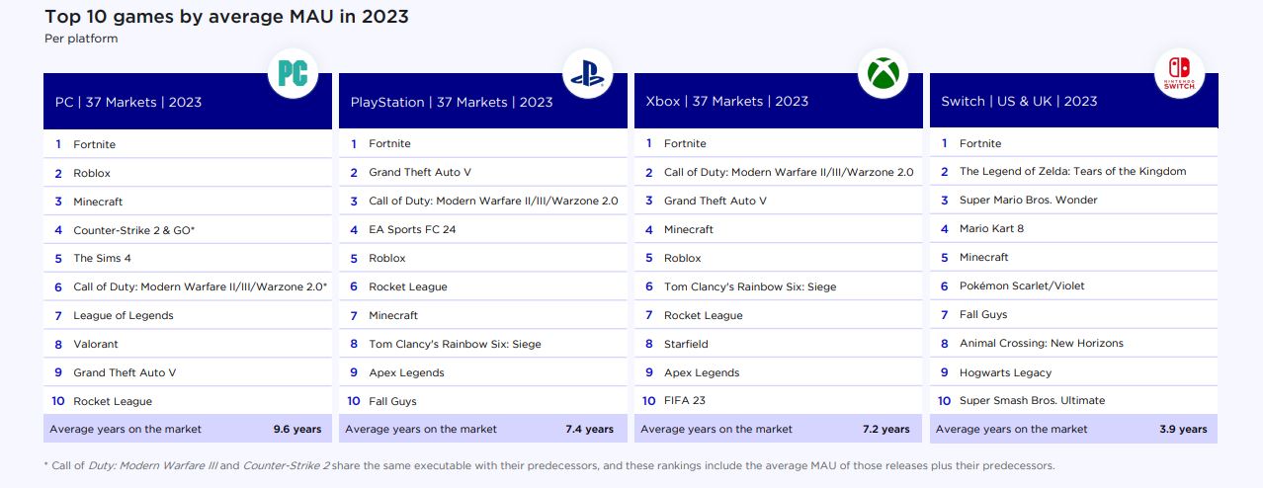
Task: Select The Sims 4 entry
Action: tap(102, 259)
